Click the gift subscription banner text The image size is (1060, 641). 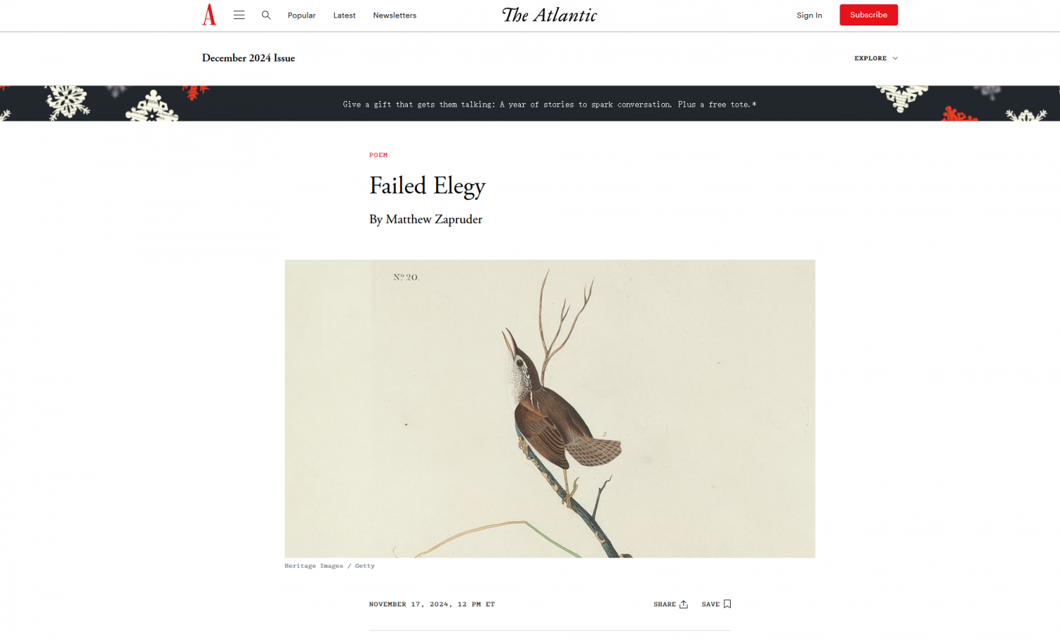coord(550,104)
